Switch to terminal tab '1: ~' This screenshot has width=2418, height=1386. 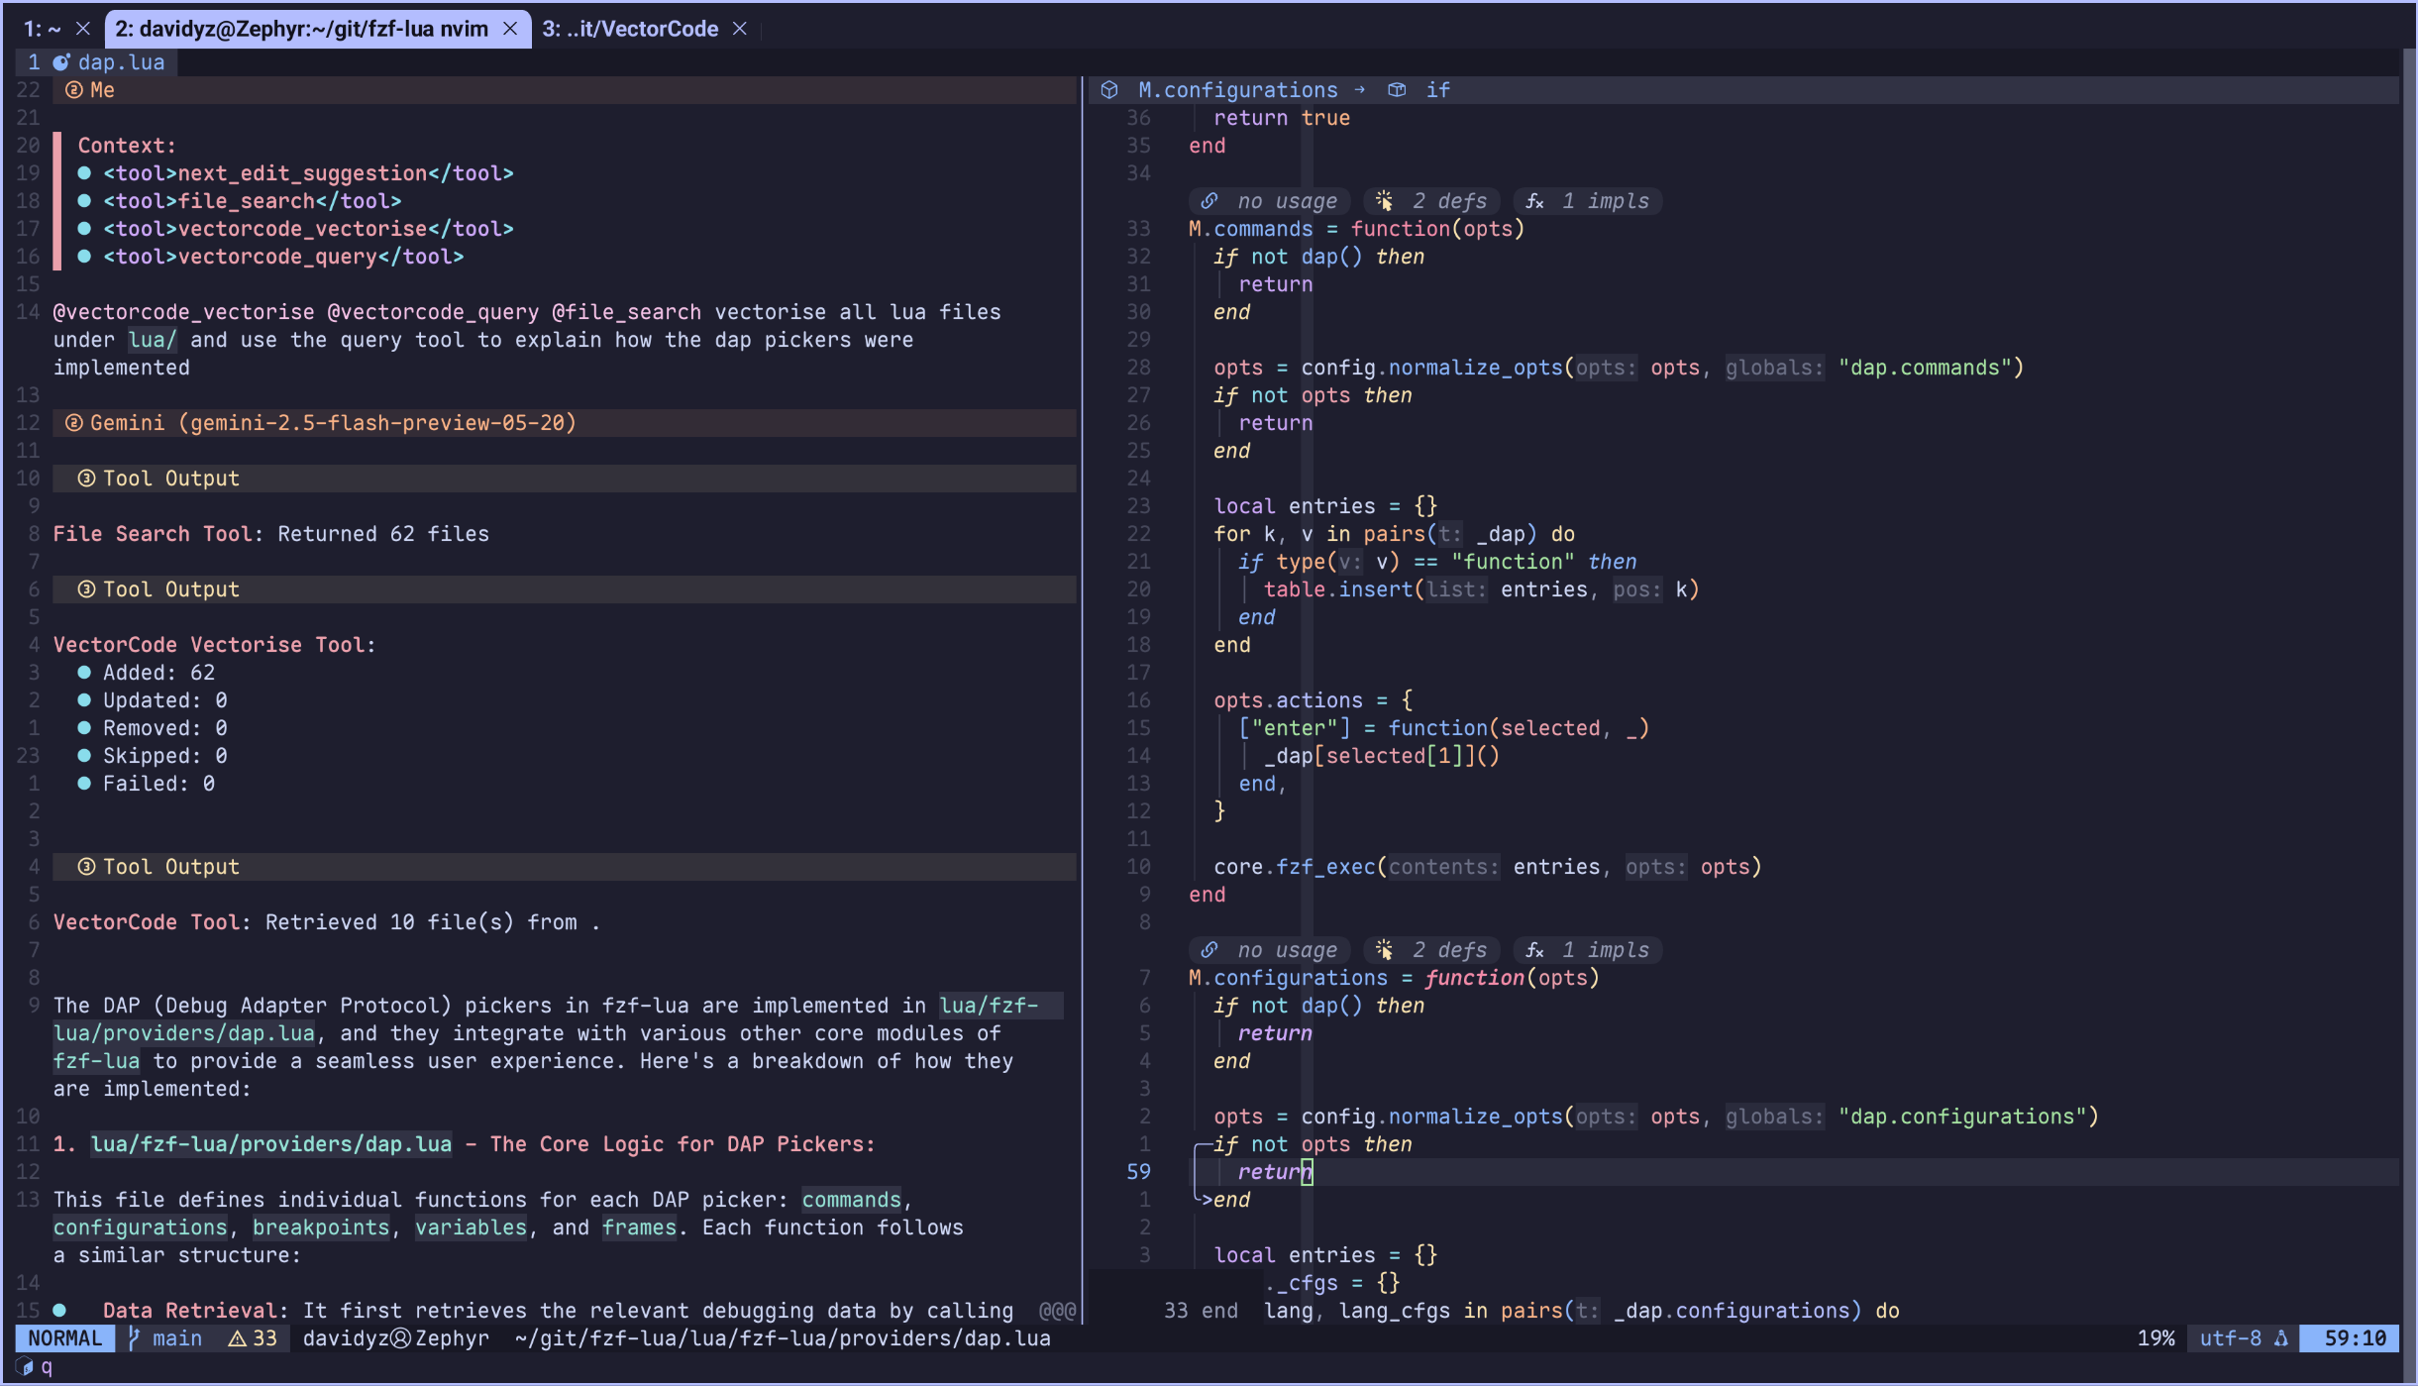point(42,29)
